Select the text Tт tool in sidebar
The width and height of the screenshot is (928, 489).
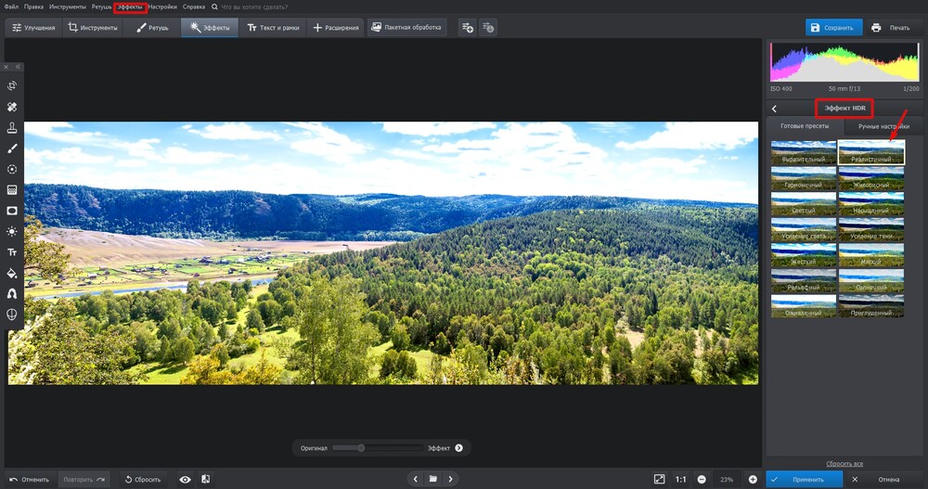(x=12, y=252)
